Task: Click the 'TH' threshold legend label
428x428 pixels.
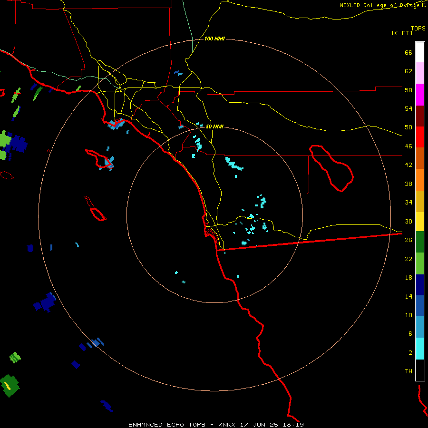Action: 409,371
